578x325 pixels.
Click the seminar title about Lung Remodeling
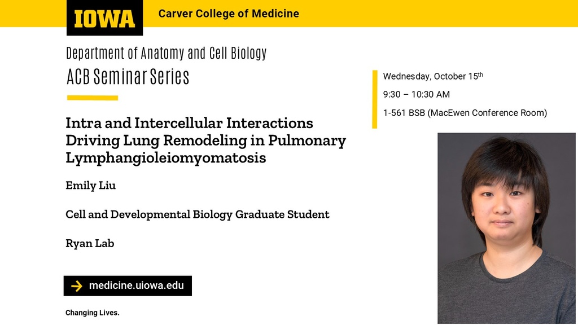(x=205, y=140)
